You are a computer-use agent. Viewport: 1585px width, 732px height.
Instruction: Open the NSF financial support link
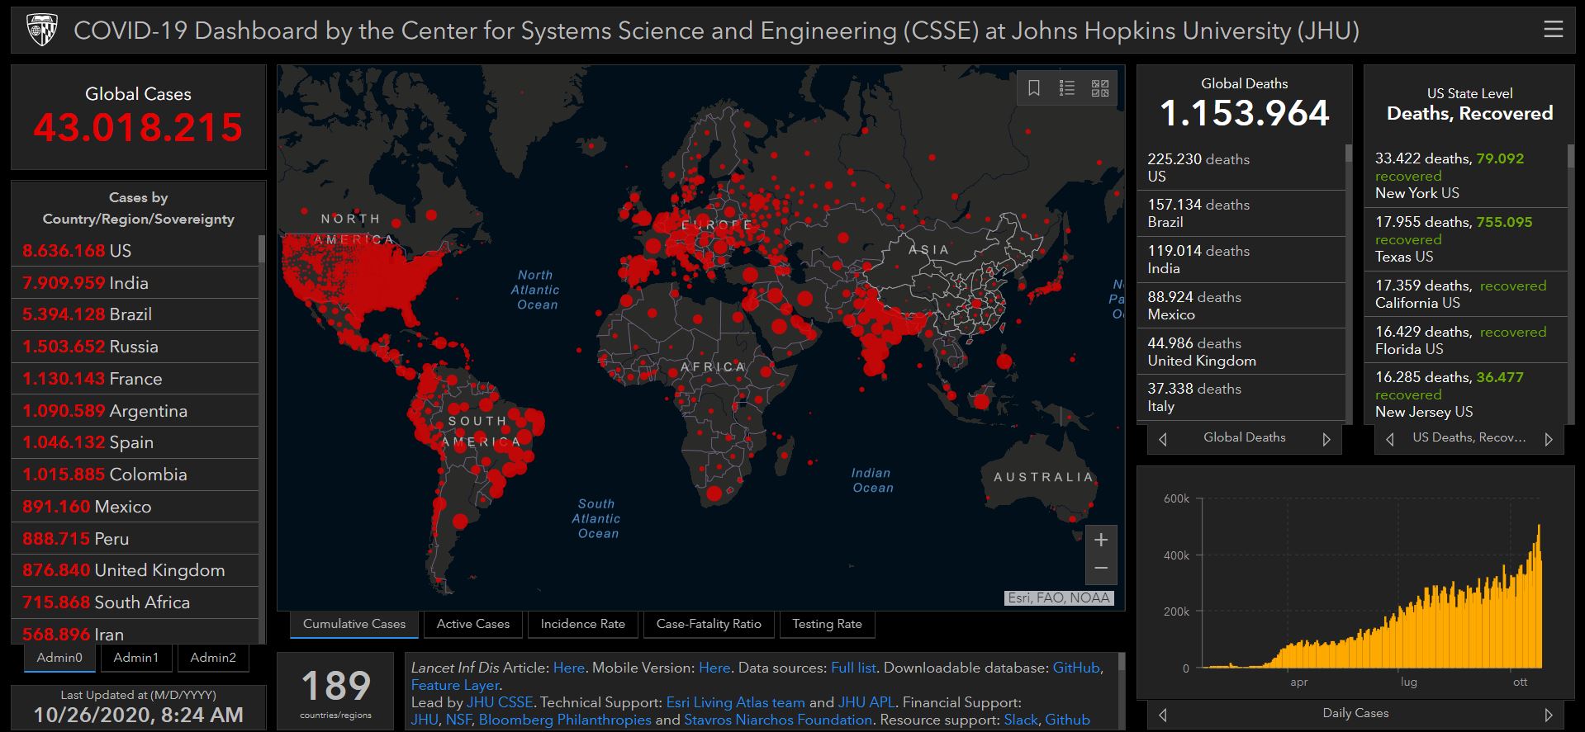458,720
